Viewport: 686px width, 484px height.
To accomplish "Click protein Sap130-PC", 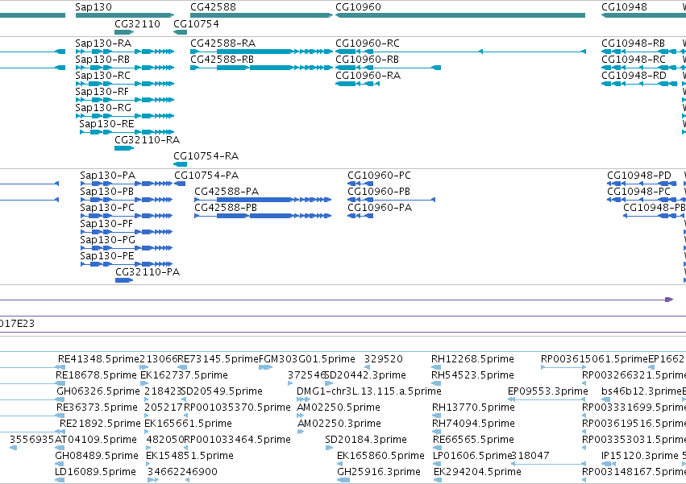I will pyautogui.click(x=107, y=208).
